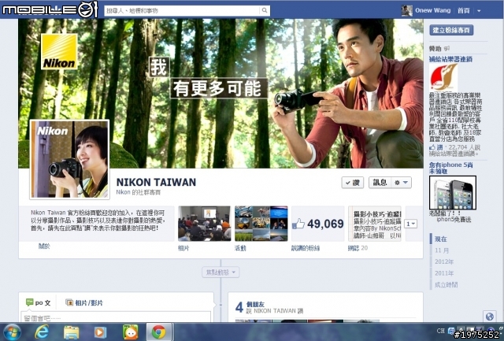
Task: Open the gear settings dropdown
Action: (401, 183)
